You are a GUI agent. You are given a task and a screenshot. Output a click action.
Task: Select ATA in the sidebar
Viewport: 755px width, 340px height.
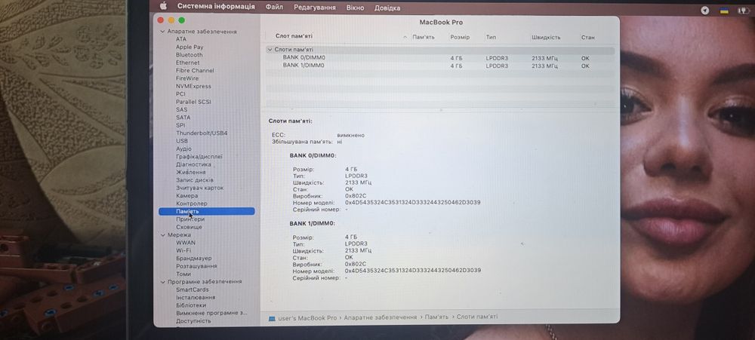181,39
